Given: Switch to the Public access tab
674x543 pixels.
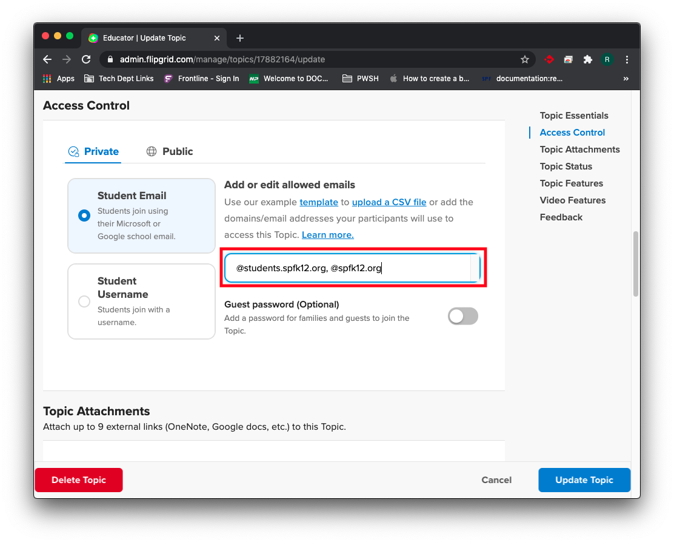Looking at the screenshot, I should pyautogui.click(x=170, y=151).
